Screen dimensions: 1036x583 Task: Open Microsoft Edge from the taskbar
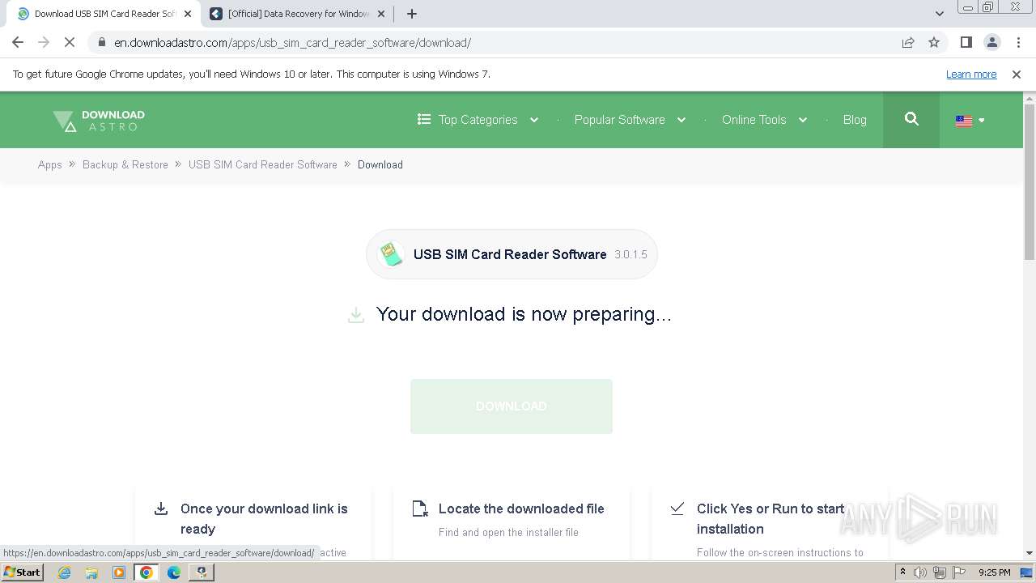(x=174, y=572)
